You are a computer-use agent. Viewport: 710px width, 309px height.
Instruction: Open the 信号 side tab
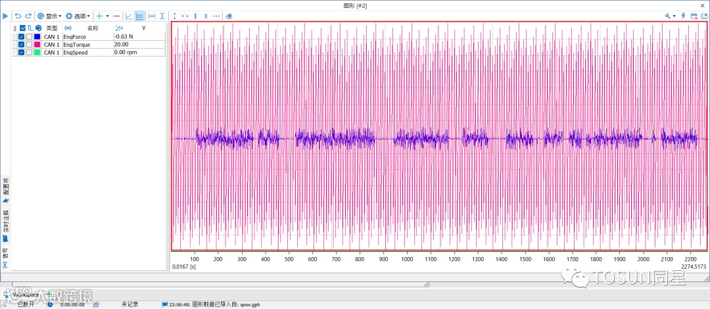tap(6, 258)
